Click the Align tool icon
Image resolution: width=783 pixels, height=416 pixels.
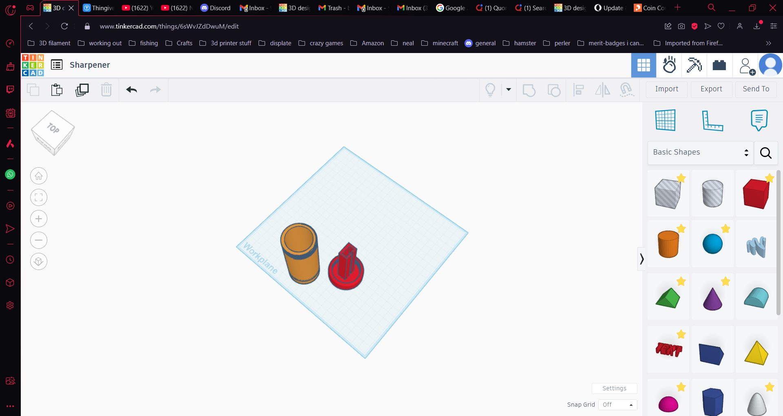[x=579, y=90]
